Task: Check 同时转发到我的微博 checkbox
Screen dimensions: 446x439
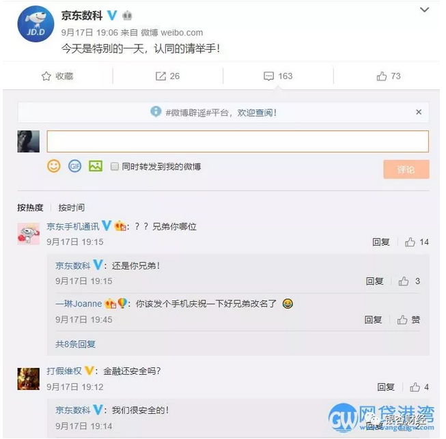Action: coord(115,167)
